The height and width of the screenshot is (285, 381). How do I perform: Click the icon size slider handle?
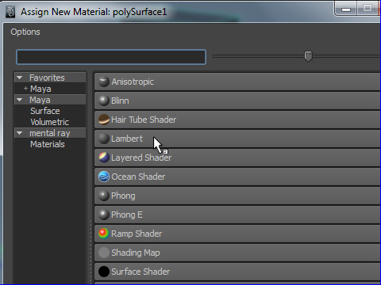308,56
